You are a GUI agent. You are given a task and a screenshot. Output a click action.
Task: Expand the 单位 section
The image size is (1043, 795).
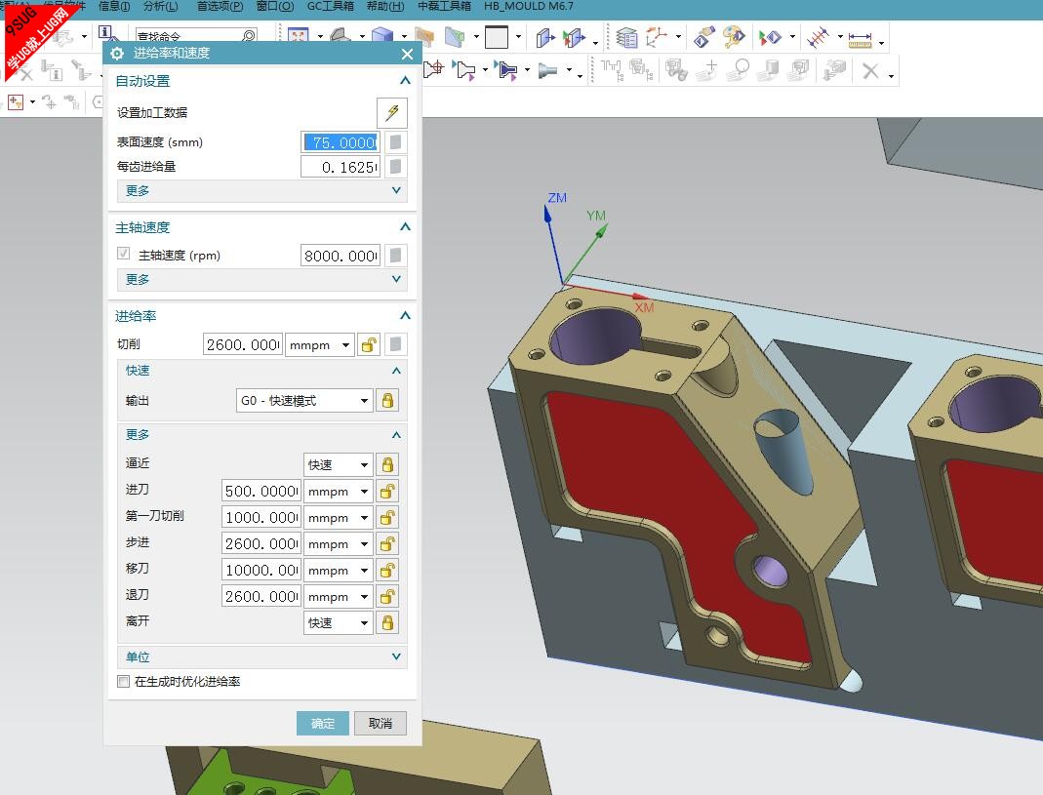(x=396, y=656)
